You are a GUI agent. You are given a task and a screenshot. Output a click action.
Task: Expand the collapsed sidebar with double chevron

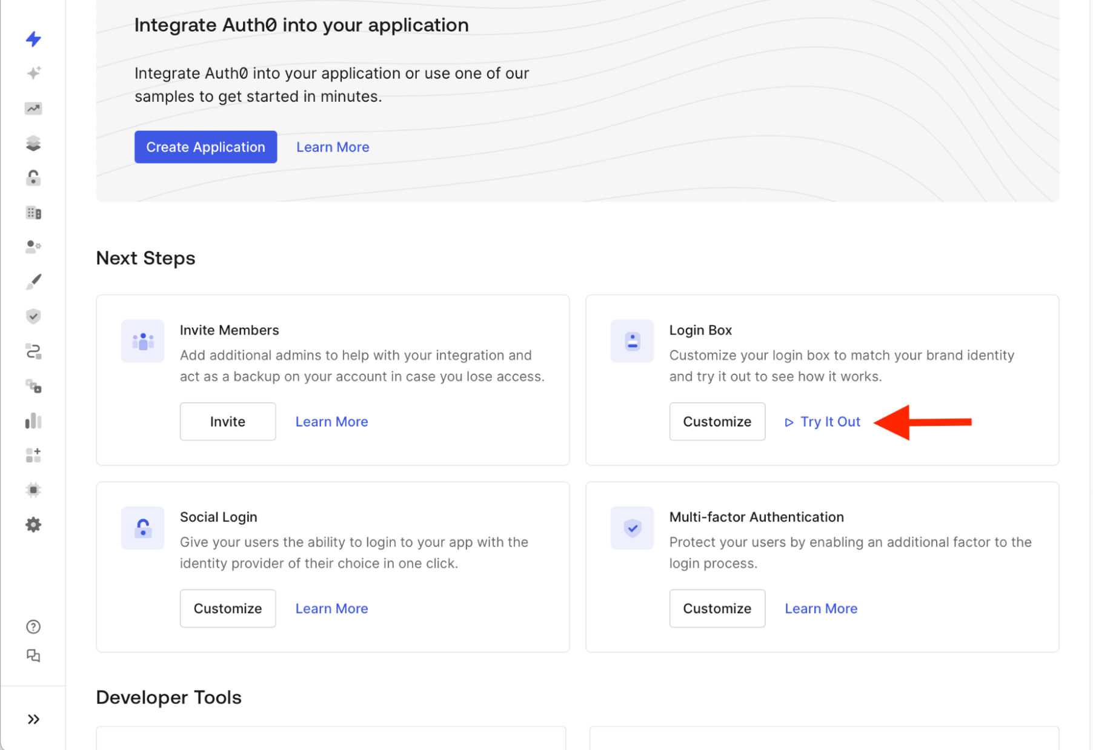(x=33, y=718)
